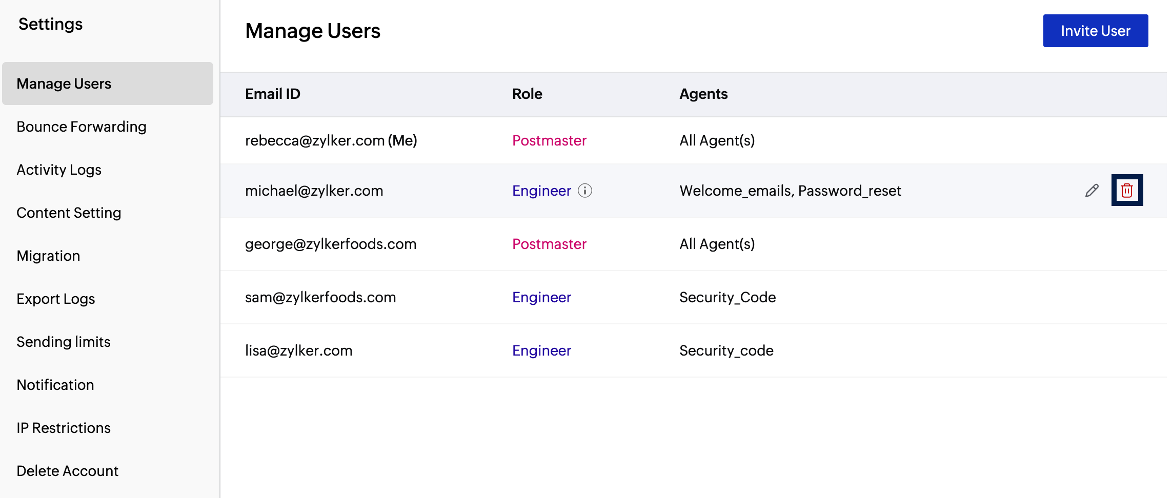Open Content Setting page
The image size is (1172, 498).
69,213
